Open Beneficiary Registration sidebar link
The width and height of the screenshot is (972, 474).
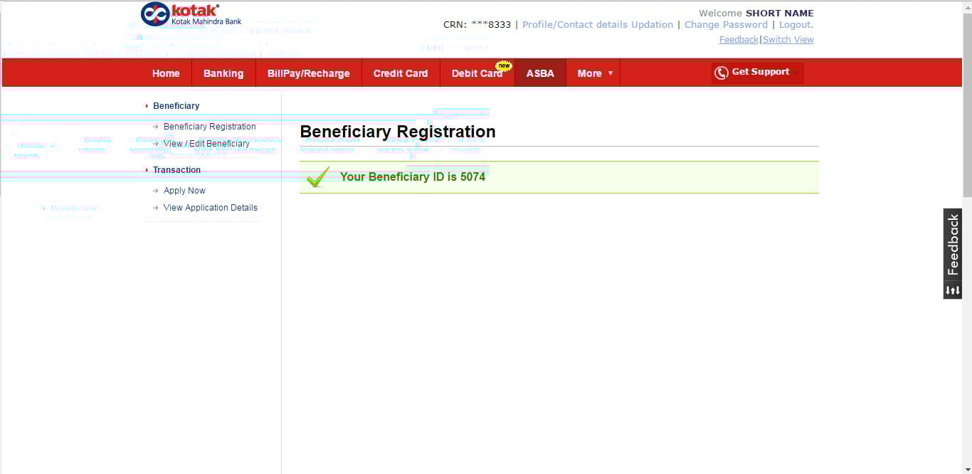209,127
